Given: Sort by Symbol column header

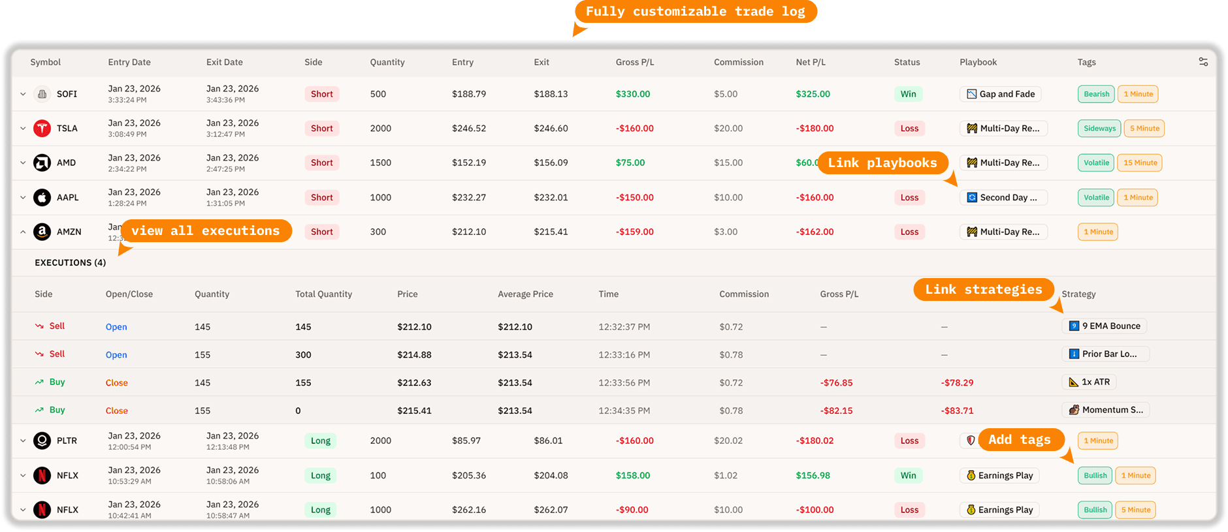Looking at the screenshot, I should (x=45, y=62).
